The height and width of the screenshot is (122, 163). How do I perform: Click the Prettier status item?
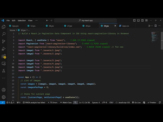tap(152, 102)
